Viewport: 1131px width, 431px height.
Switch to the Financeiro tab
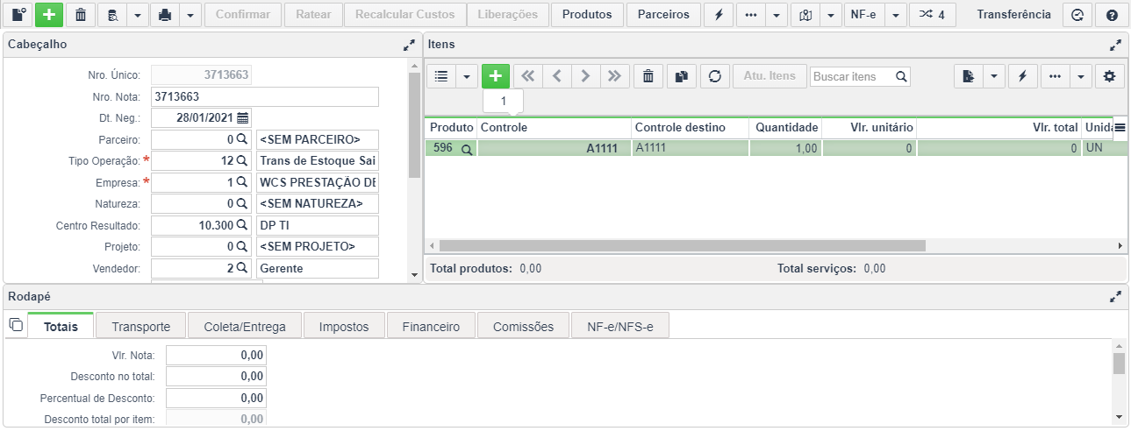coord(431,327)
